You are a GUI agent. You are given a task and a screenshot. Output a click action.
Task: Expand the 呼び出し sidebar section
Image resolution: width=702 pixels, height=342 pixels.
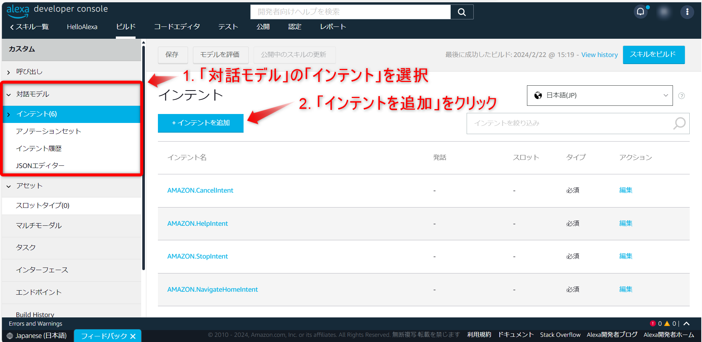8,72
